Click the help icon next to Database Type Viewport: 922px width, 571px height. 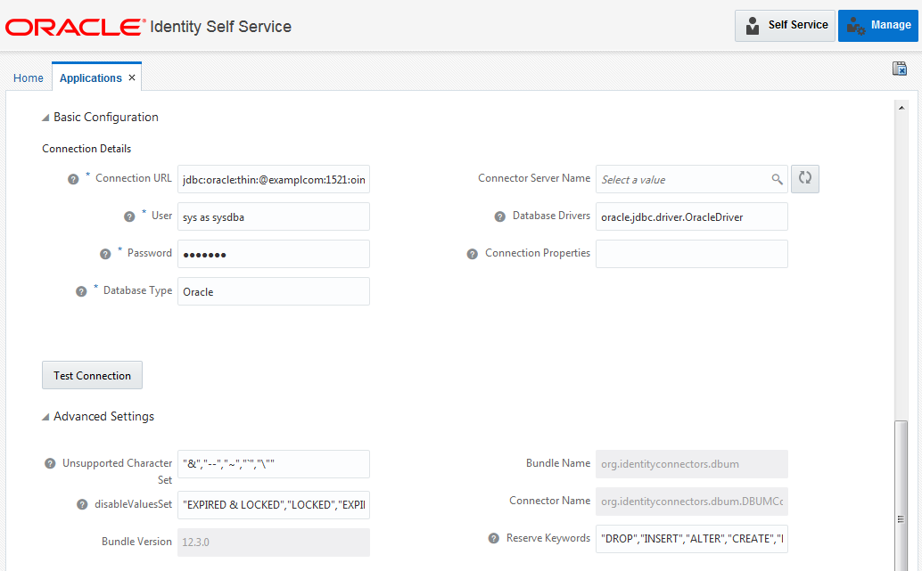point(81,290)
